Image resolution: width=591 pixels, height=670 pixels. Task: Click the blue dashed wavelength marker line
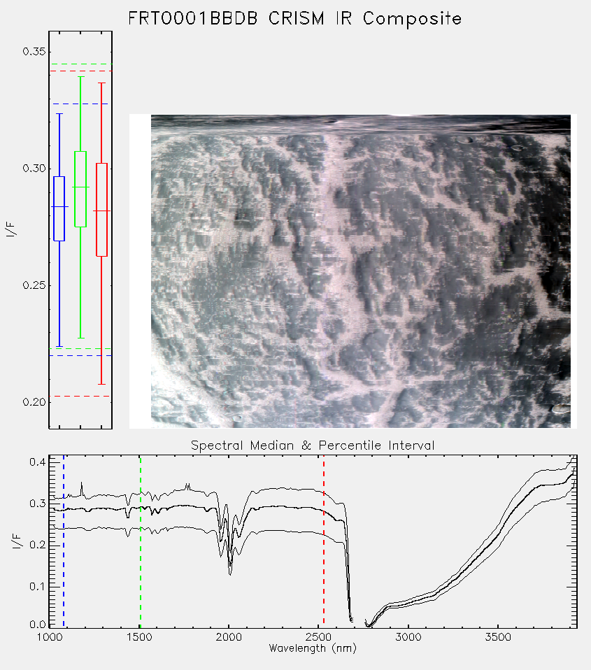[x=64, y=541]
